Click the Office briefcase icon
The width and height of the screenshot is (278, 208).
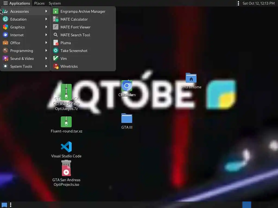[x=5, y=43]
